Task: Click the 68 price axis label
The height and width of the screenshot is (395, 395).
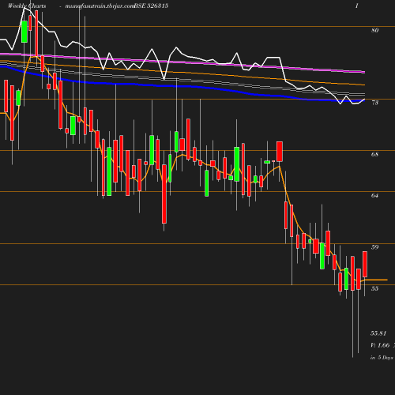Action: [x=375, y=154]
